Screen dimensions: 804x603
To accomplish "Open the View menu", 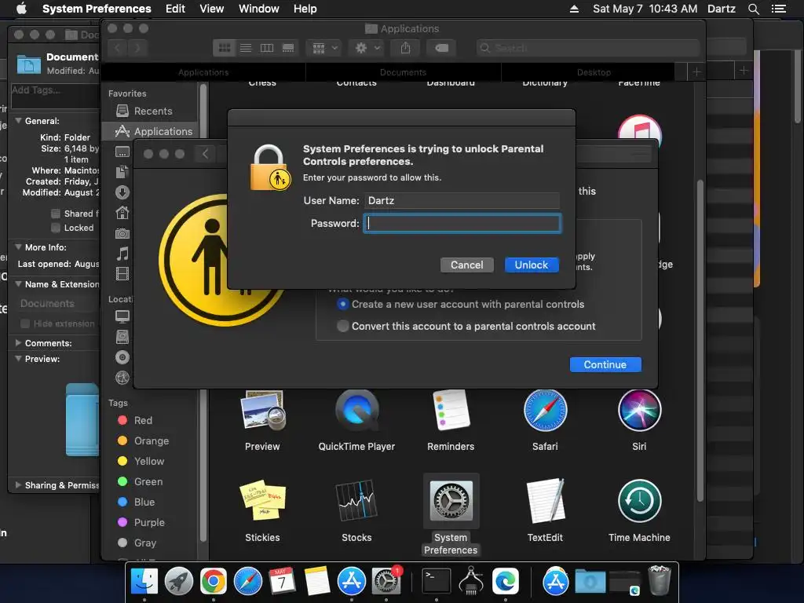I will coord(212,9).
